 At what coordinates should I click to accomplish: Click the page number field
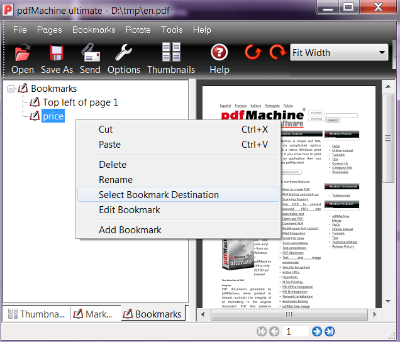click(x=296, y=331)
